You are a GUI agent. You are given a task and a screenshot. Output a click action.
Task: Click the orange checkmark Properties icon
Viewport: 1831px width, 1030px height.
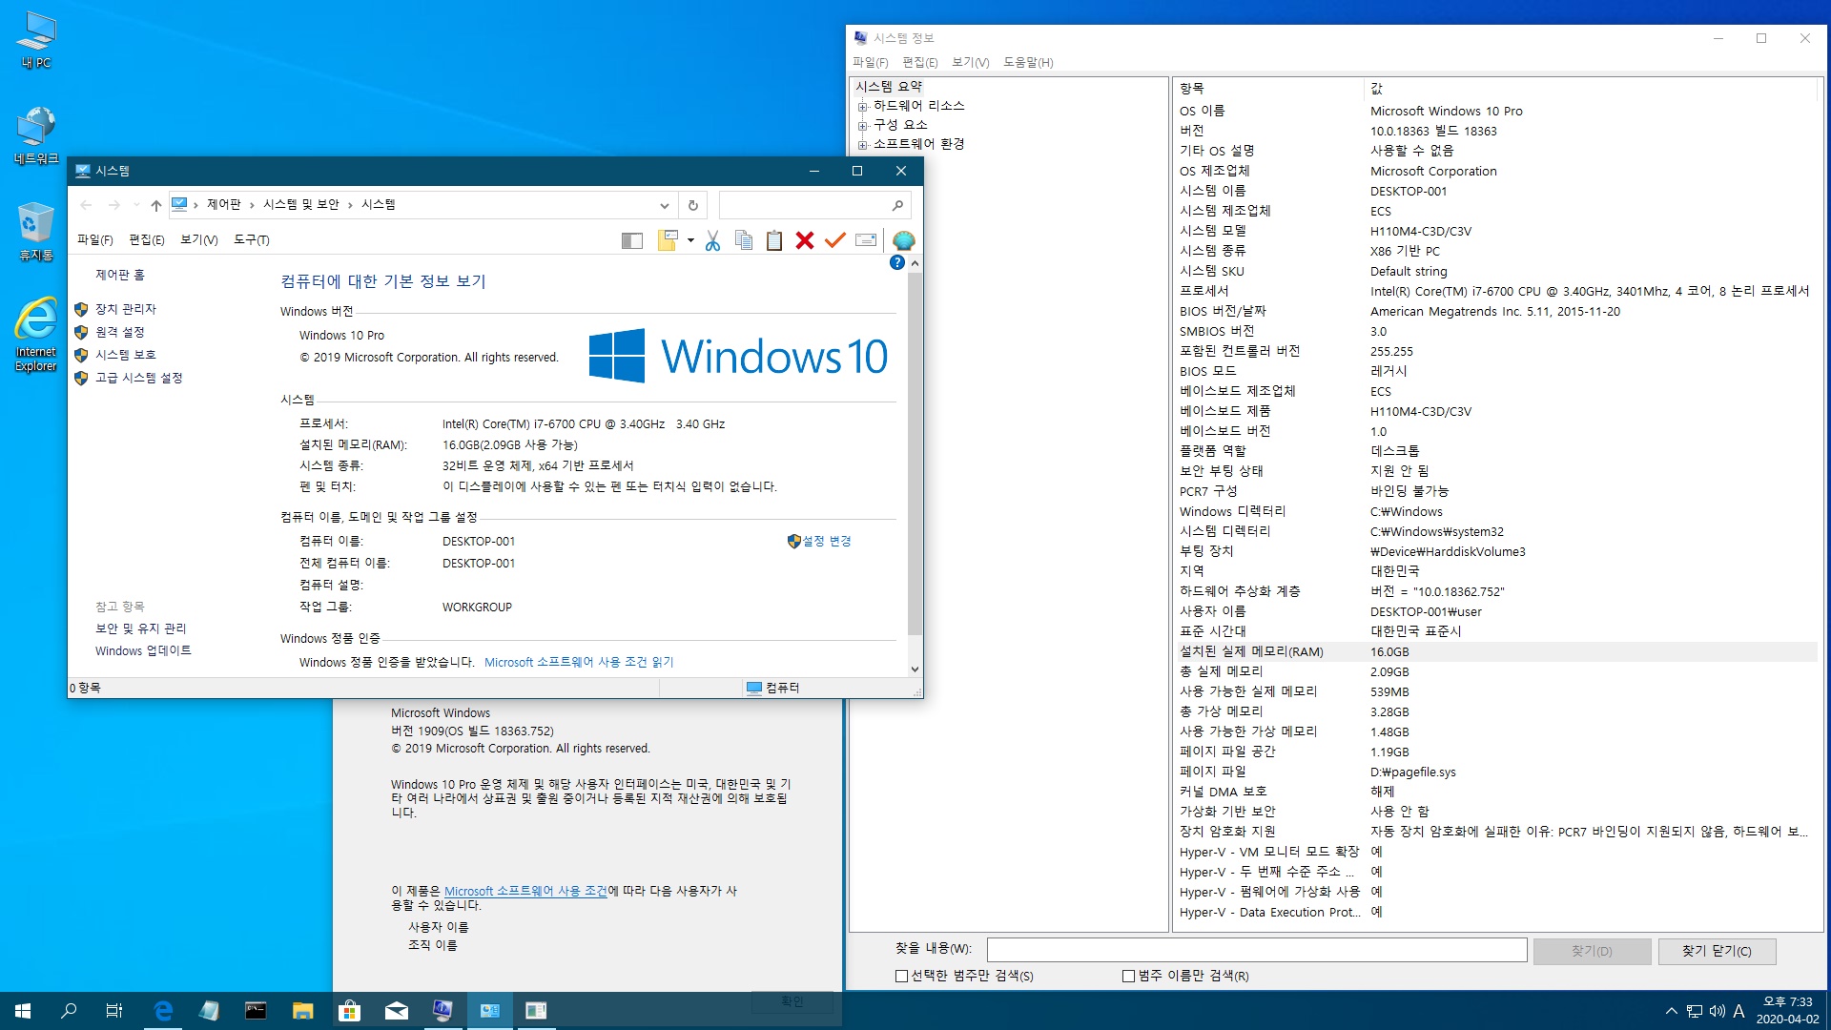835,240
